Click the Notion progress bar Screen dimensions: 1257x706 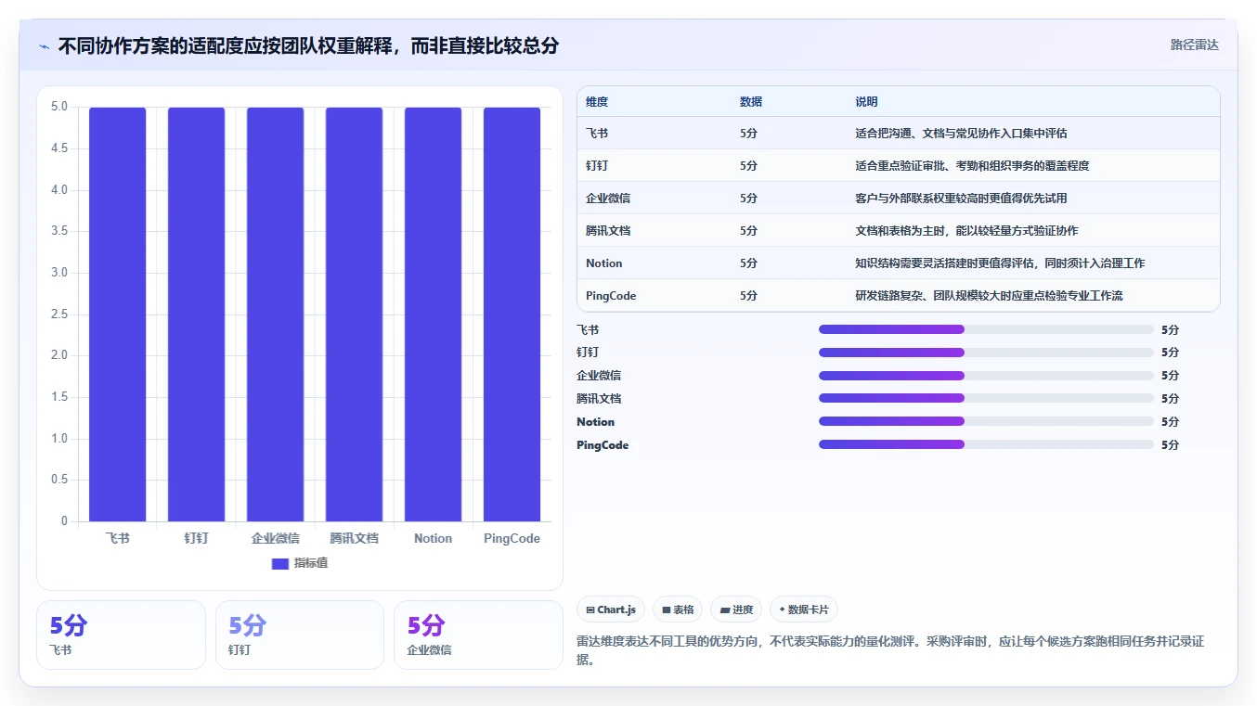click(986, 421)
